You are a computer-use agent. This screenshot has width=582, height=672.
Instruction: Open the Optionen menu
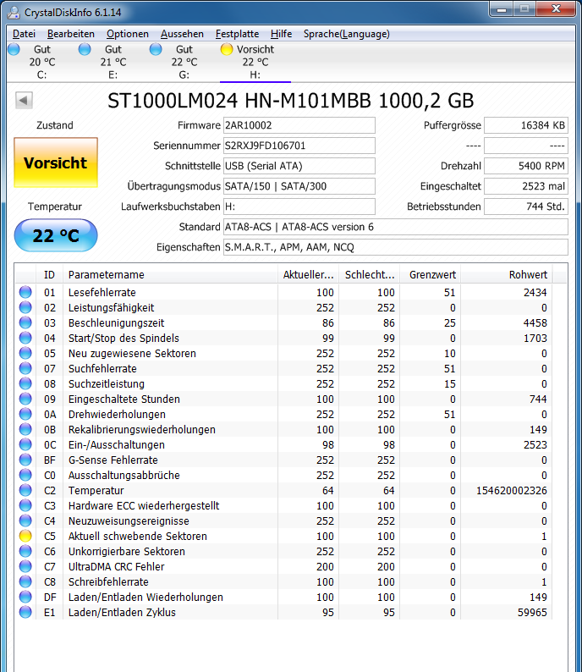pos(128,34)
